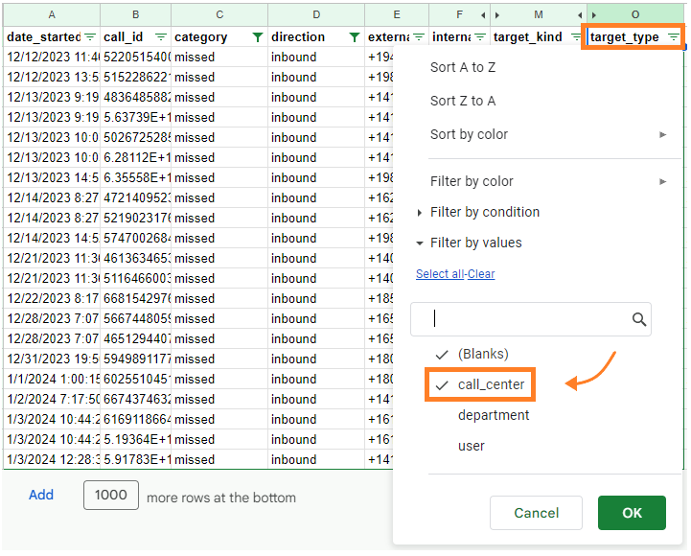Toggle the (Blanks) filter value
691x556 pixels.
pyautogui.click(x=472, y=354)
